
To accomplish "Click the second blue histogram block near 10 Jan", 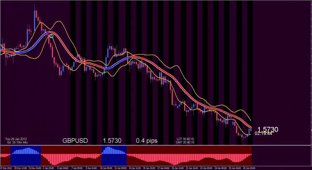I will pos(114,155).
